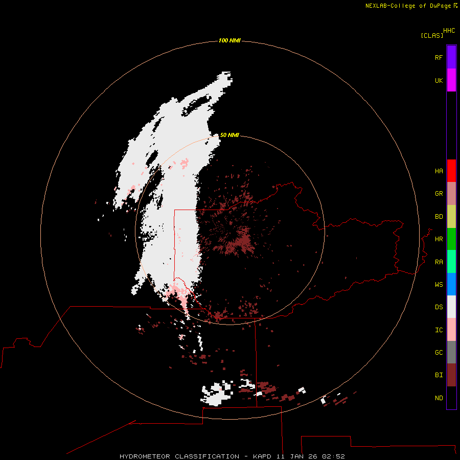Click the UK legend label
Viewport: 460px width, 460px height.
[x=439, y=80]
